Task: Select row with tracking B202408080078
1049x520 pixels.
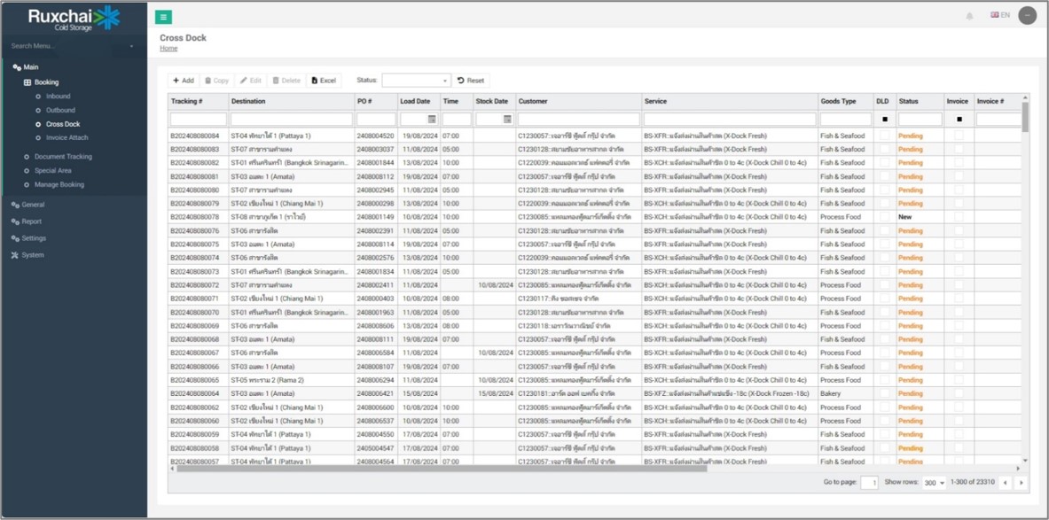Action: tap(595, 217)
